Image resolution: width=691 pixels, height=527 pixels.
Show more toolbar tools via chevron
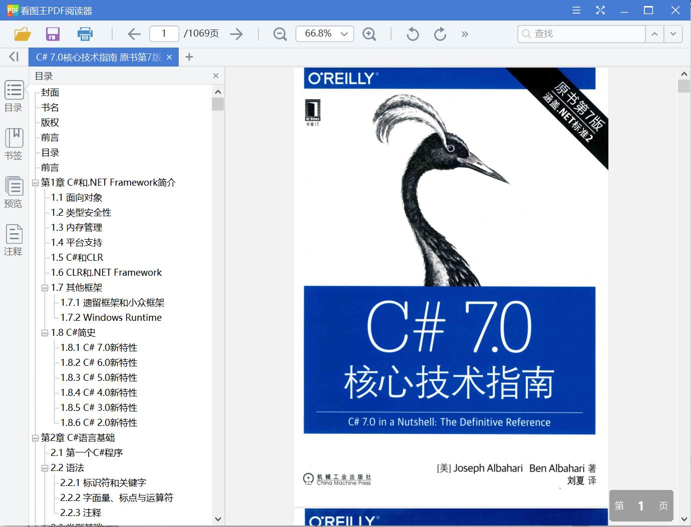pos(465,34)
